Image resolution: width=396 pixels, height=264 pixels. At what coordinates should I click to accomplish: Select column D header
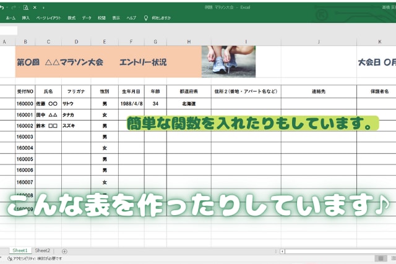(76, 42)
